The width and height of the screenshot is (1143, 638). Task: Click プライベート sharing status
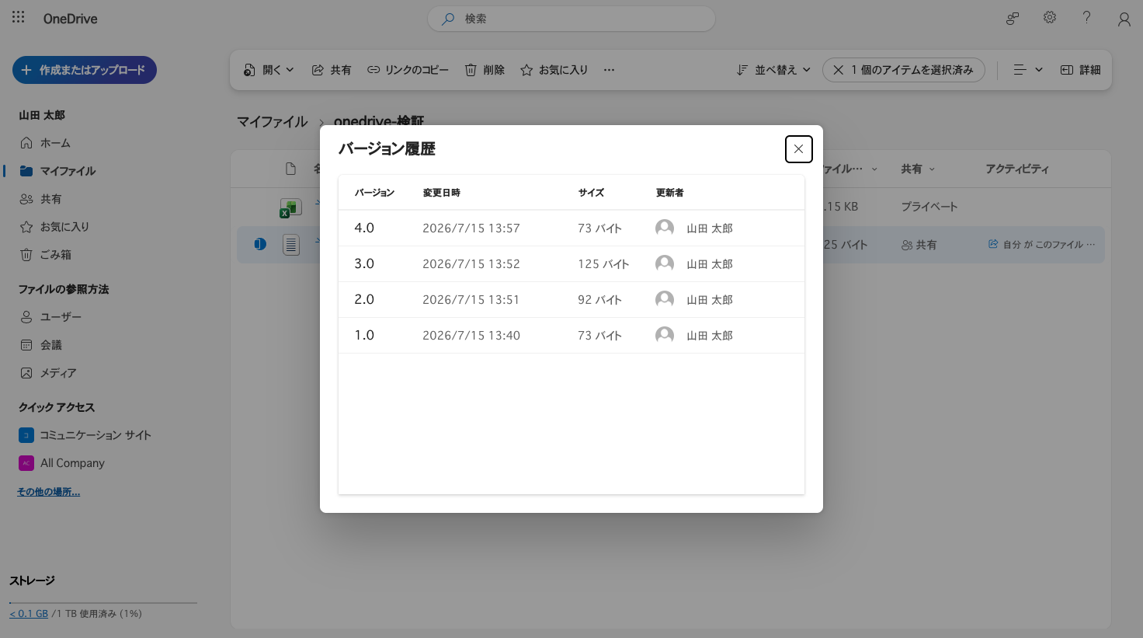click(x=929, y=207)
